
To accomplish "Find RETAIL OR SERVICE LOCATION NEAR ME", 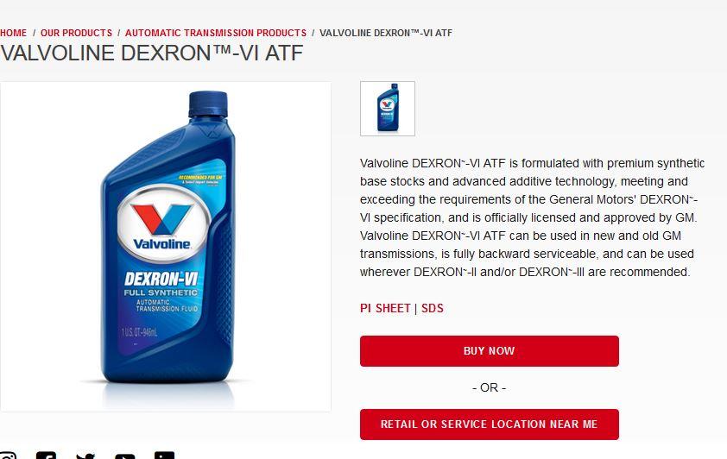I will click(490, 424).
